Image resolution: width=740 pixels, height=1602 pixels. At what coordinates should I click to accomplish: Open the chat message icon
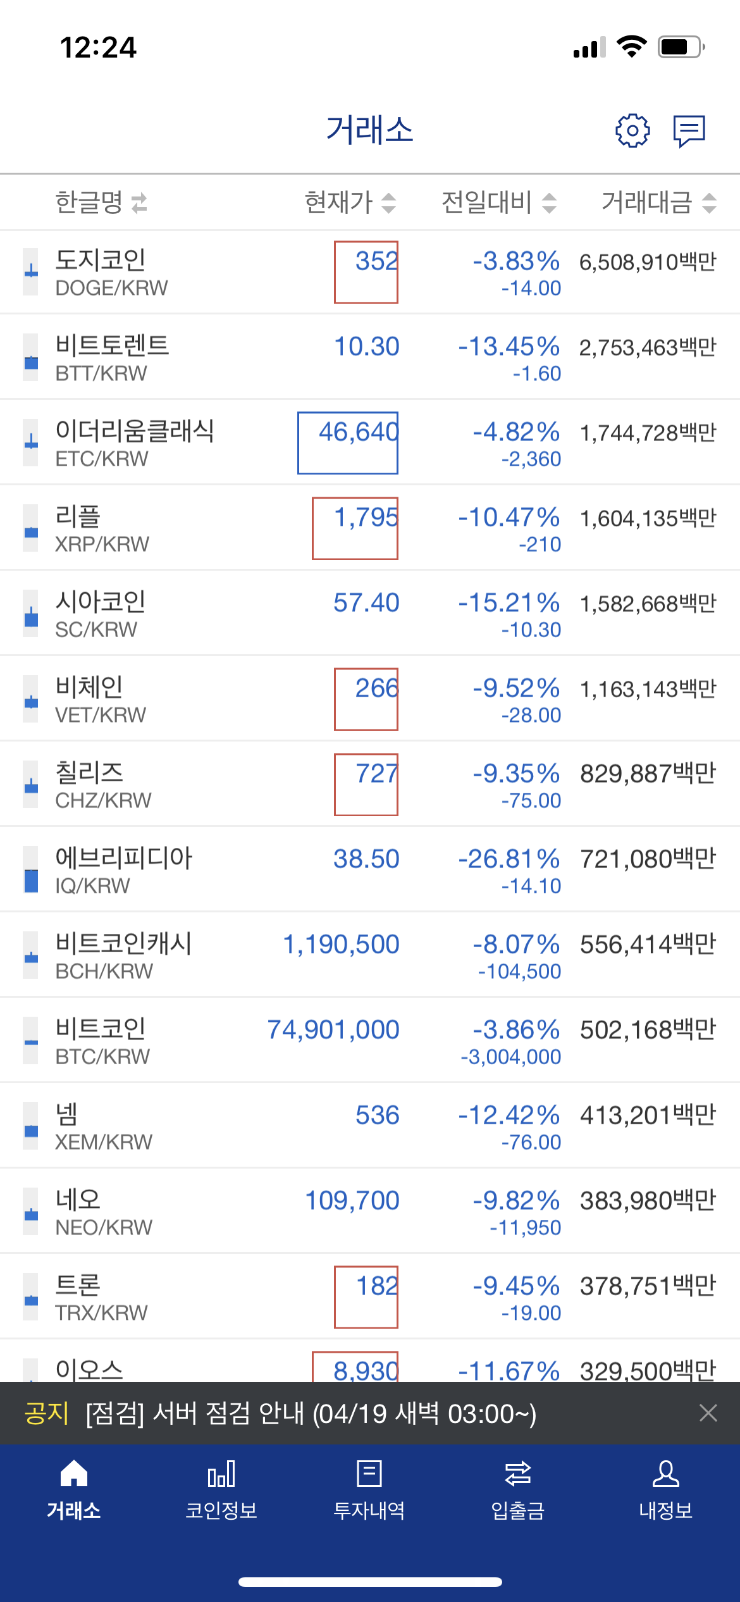pos(689,131)
